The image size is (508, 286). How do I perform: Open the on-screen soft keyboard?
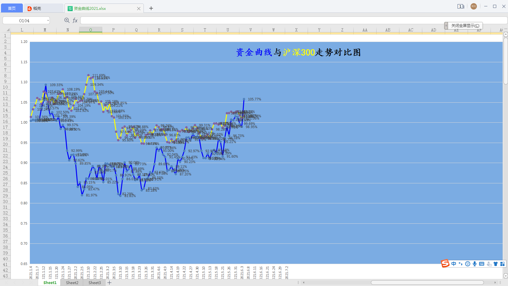point(482,264)
